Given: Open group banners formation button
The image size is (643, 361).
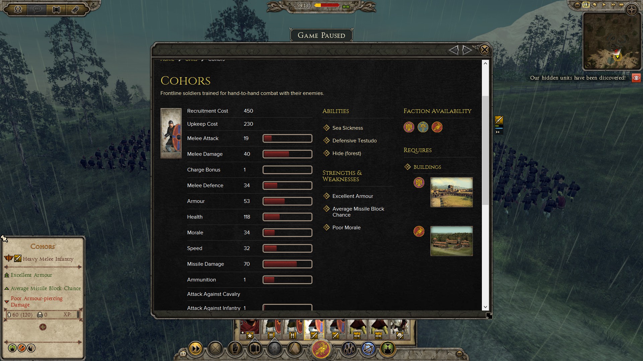Looking at the screenshot, I should 255,349.
